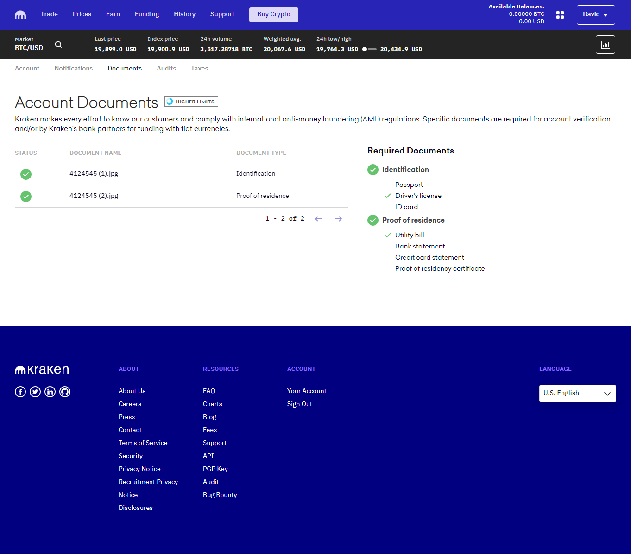Open the Contact footer link
This screenshot has height=554, width=631.
click(130, 430)
